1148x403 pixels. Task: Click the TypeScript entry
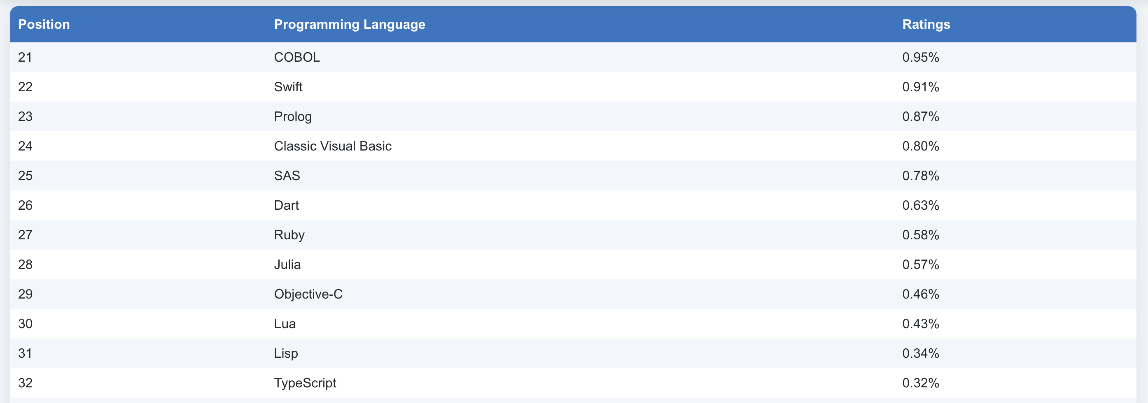[x=305, y=383]
